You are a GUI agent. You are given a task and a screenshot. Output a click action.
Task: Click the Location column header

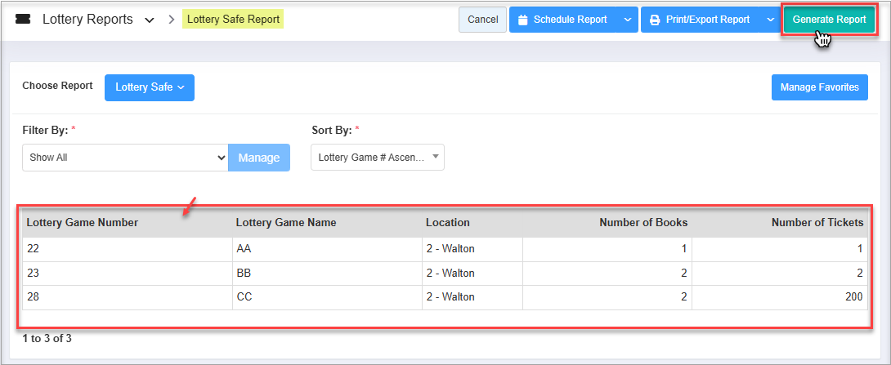tap(448, 222)
